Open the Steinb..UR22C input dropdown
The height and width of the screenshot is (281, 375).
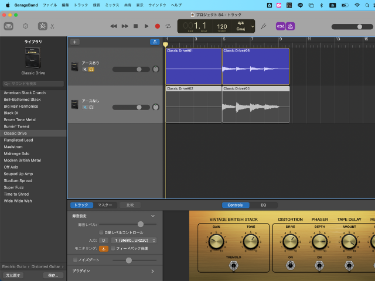134,241
